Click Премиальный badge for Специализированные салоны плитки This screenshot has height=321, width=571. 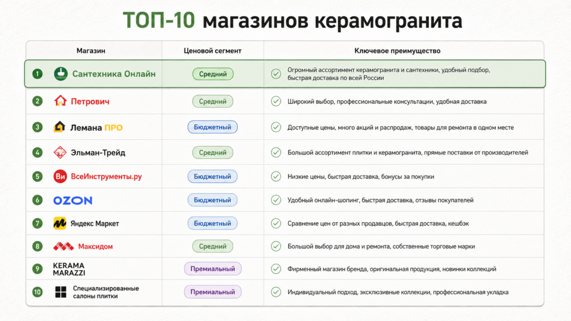pos(212,292)
